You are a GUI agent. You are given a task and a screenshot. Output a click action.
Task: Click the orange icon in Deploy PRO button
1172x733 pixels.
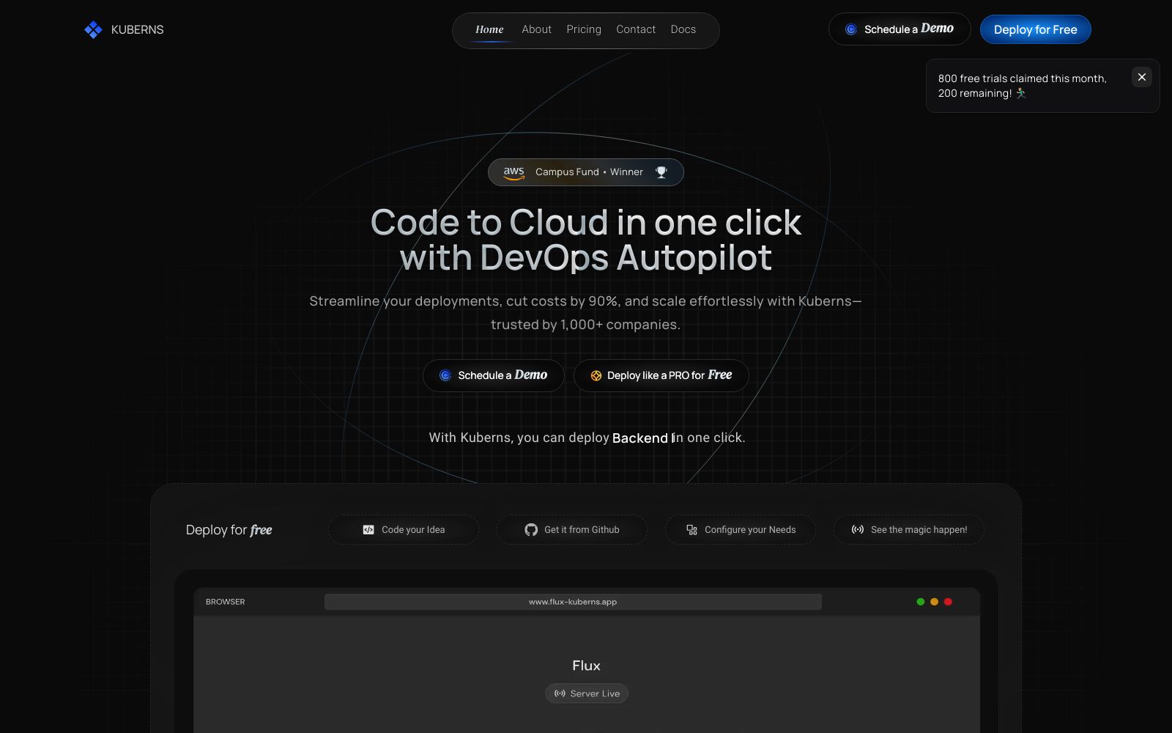[596, 375]
